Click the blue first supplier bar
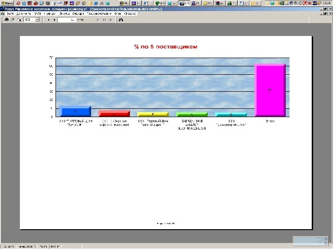Image resolution: width=333 pixels, height=249 pixels. point(75,111)
